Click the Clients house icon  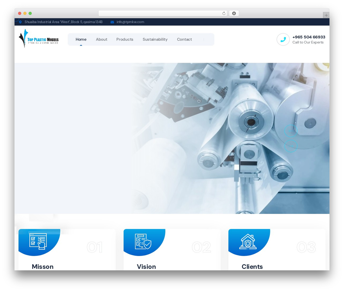248,241
